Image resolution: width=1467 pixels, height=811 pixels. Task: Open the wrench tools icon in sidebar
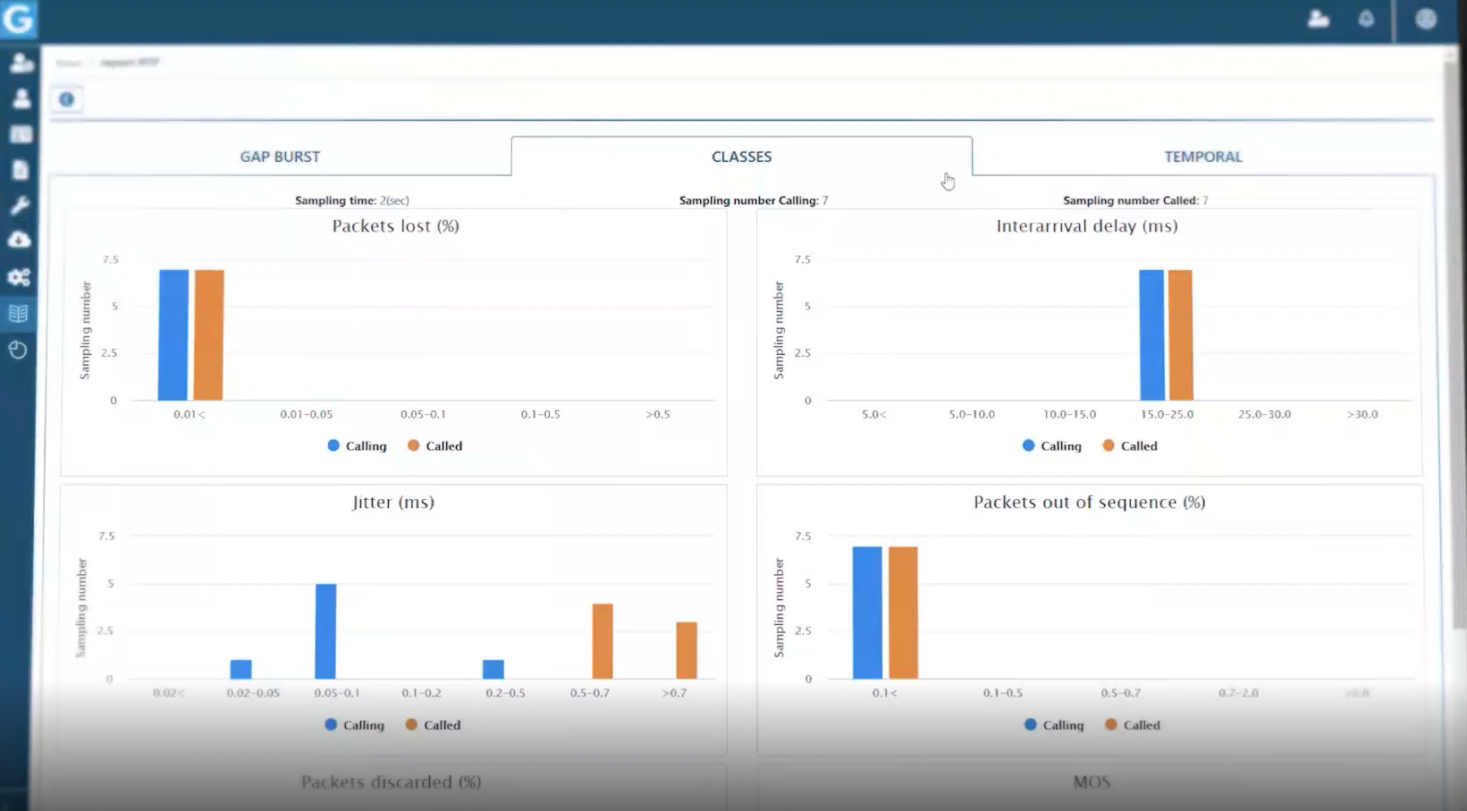[x=19, y=206]
